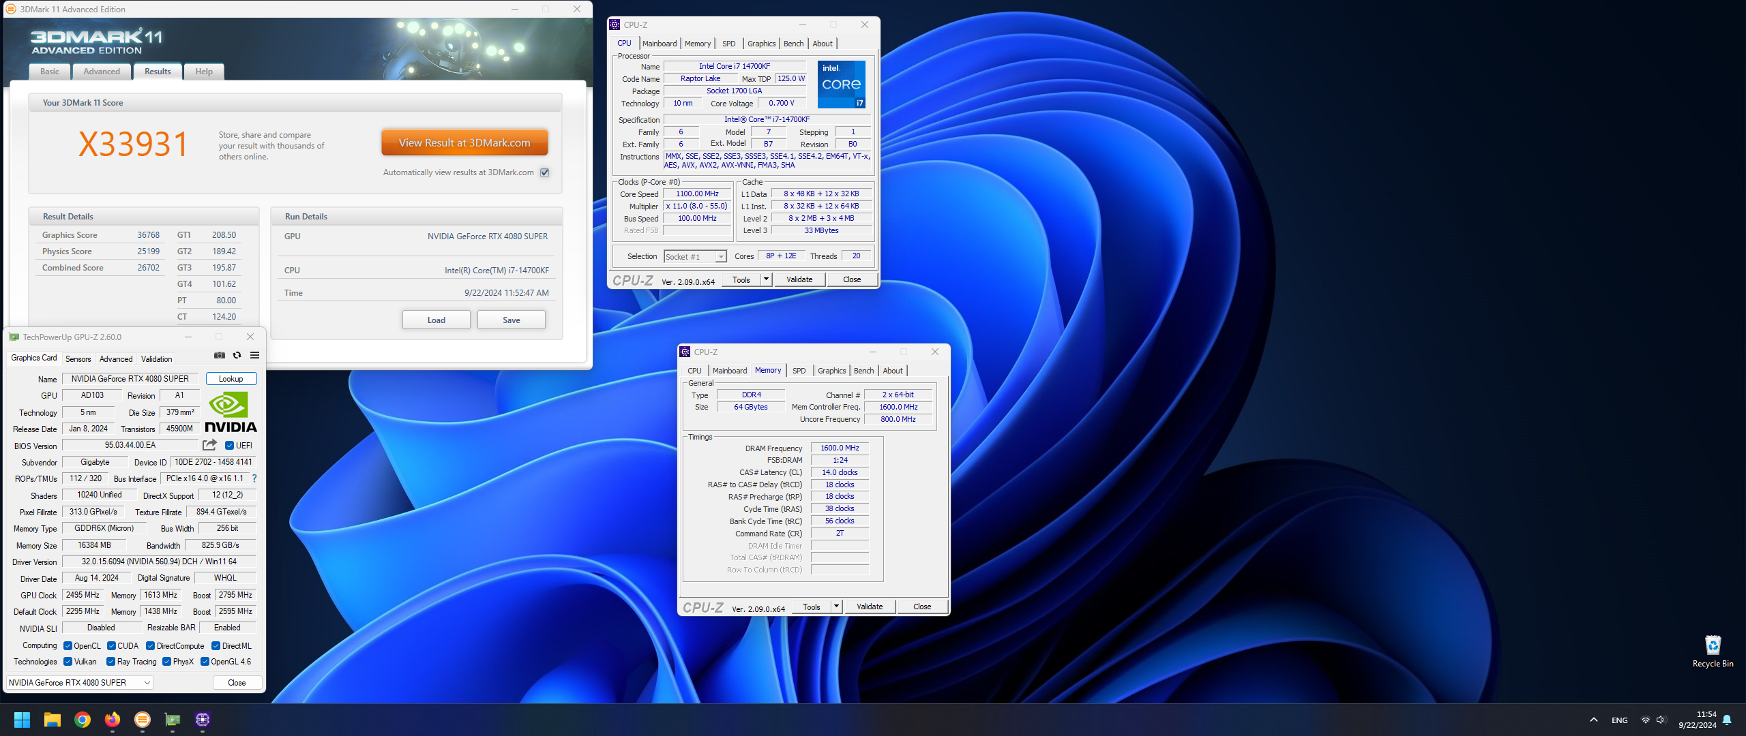This screenshot has width=1746, height=736.
Task: Click the Lookup button in GPU-Z
Action: 231,379
